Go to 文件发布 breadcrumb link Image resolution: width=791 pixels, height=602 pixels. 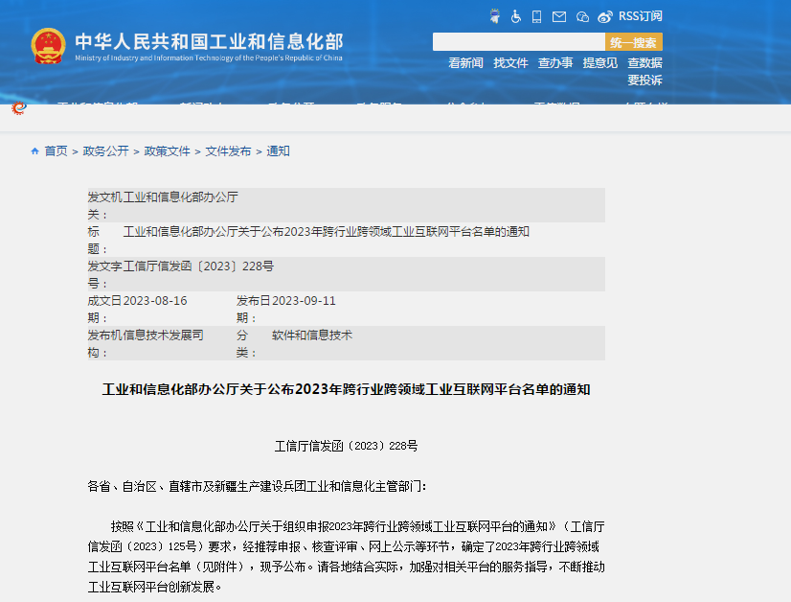228,151
